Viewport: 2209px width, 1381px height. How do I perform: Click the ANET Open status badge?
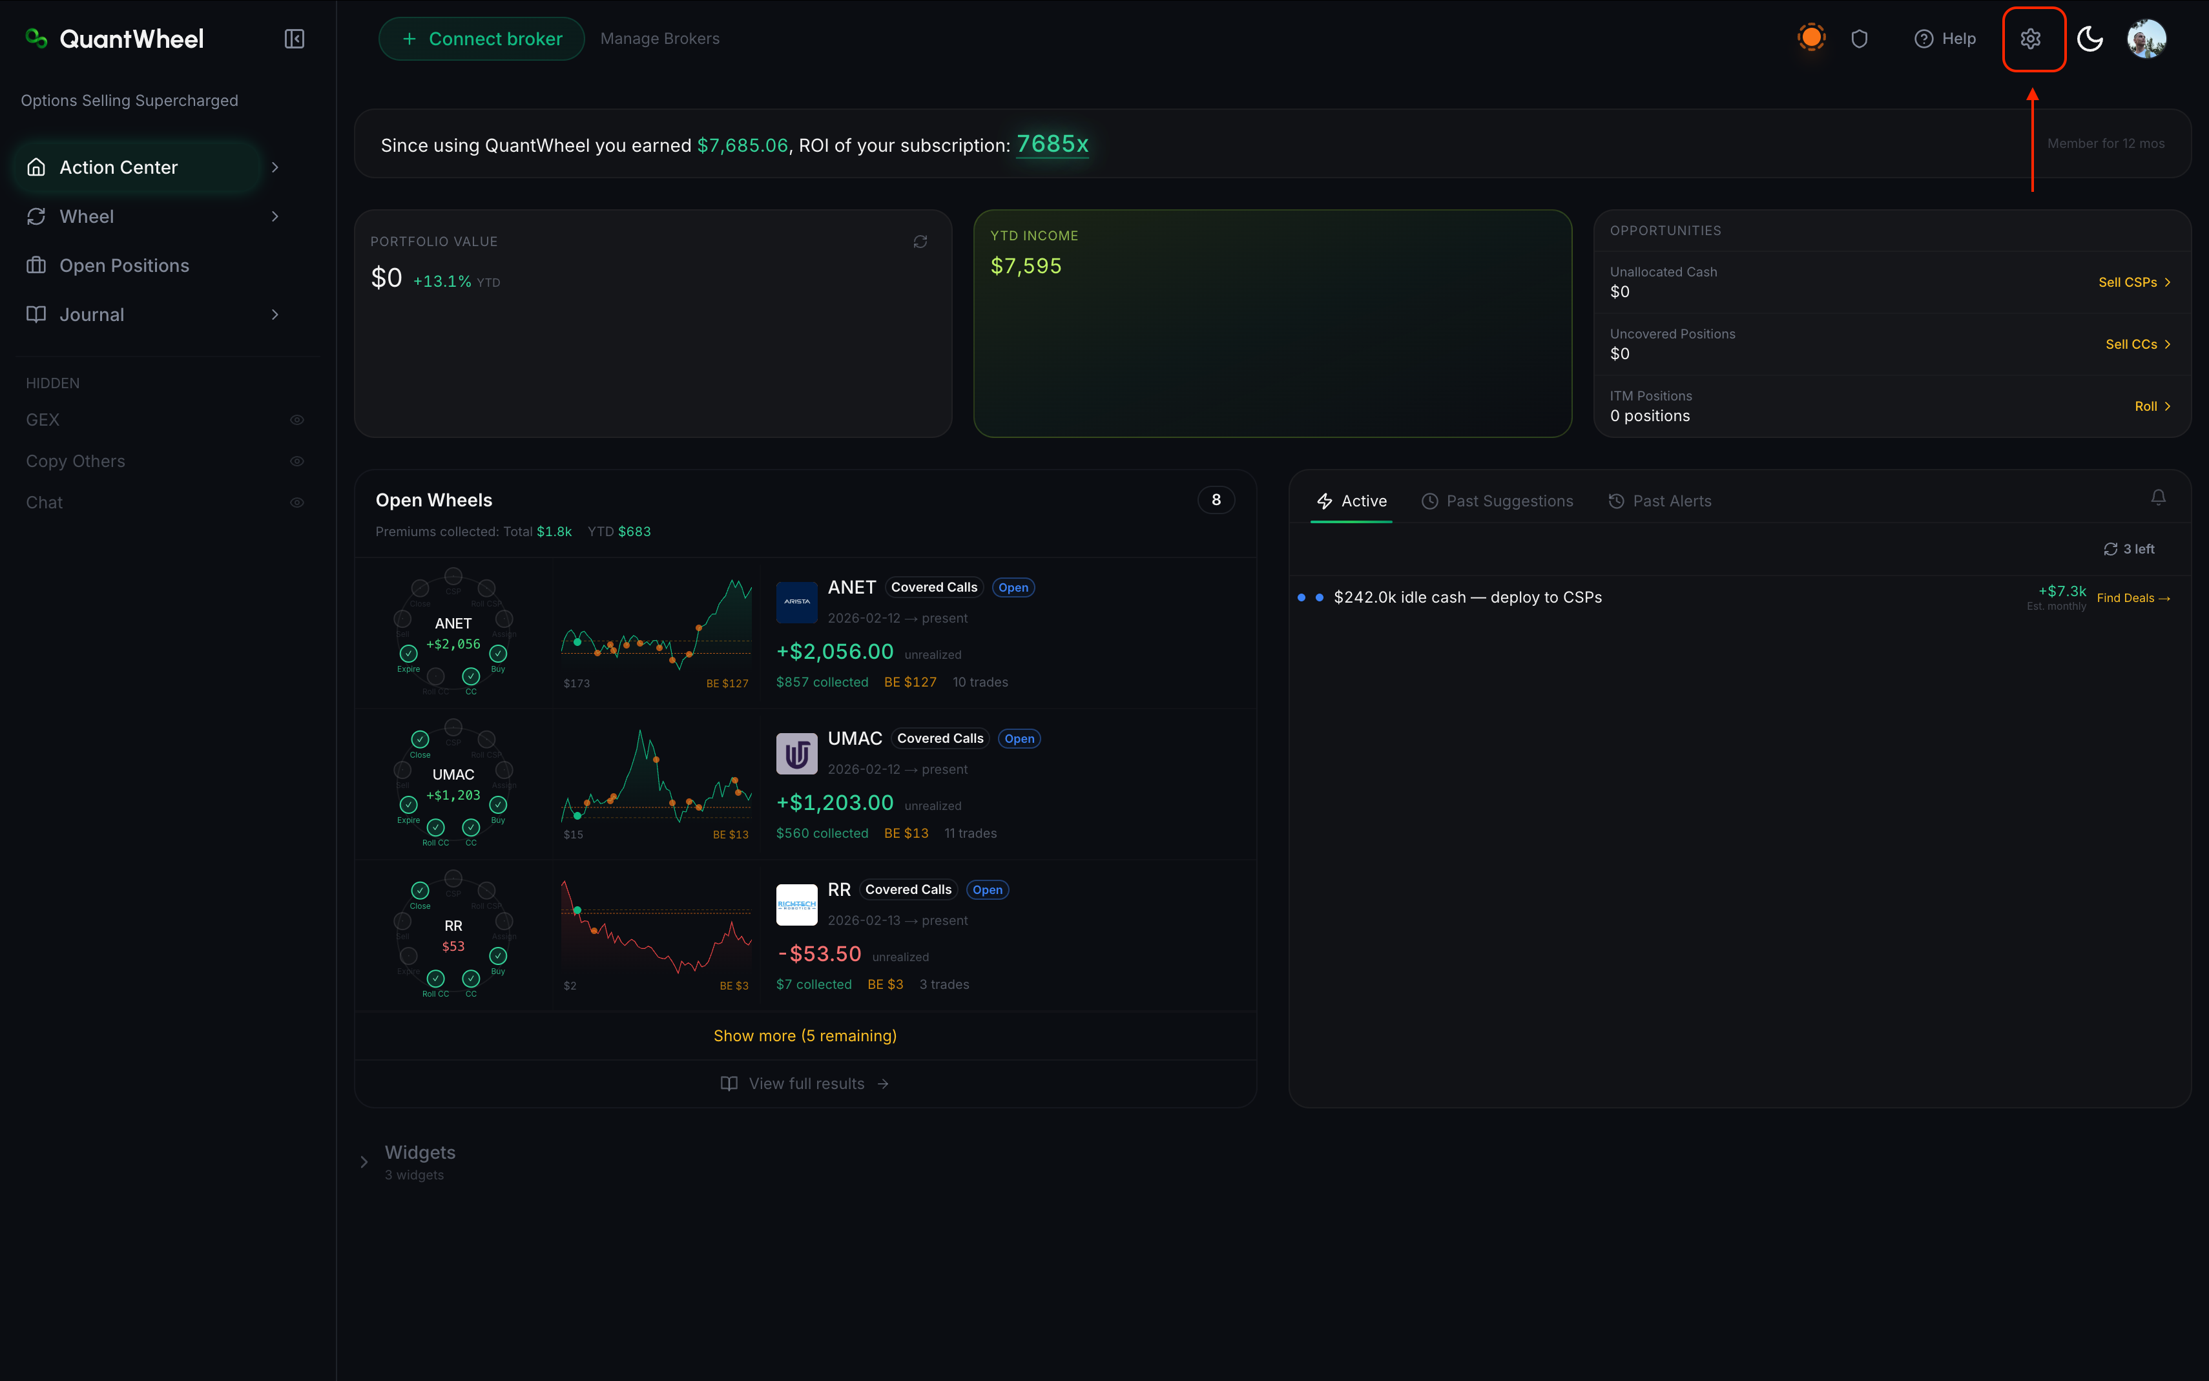[1013, 587]
